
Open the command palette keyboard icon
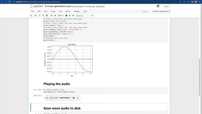[92, 16]
